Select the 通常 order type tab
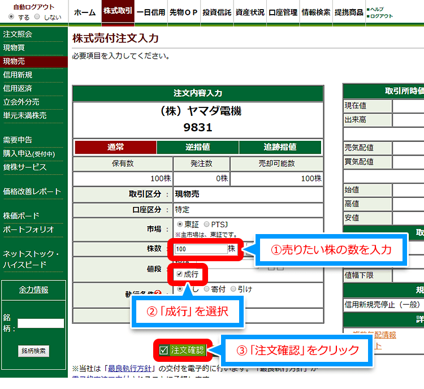The image size is (424, 389). [x=116, y=147]
